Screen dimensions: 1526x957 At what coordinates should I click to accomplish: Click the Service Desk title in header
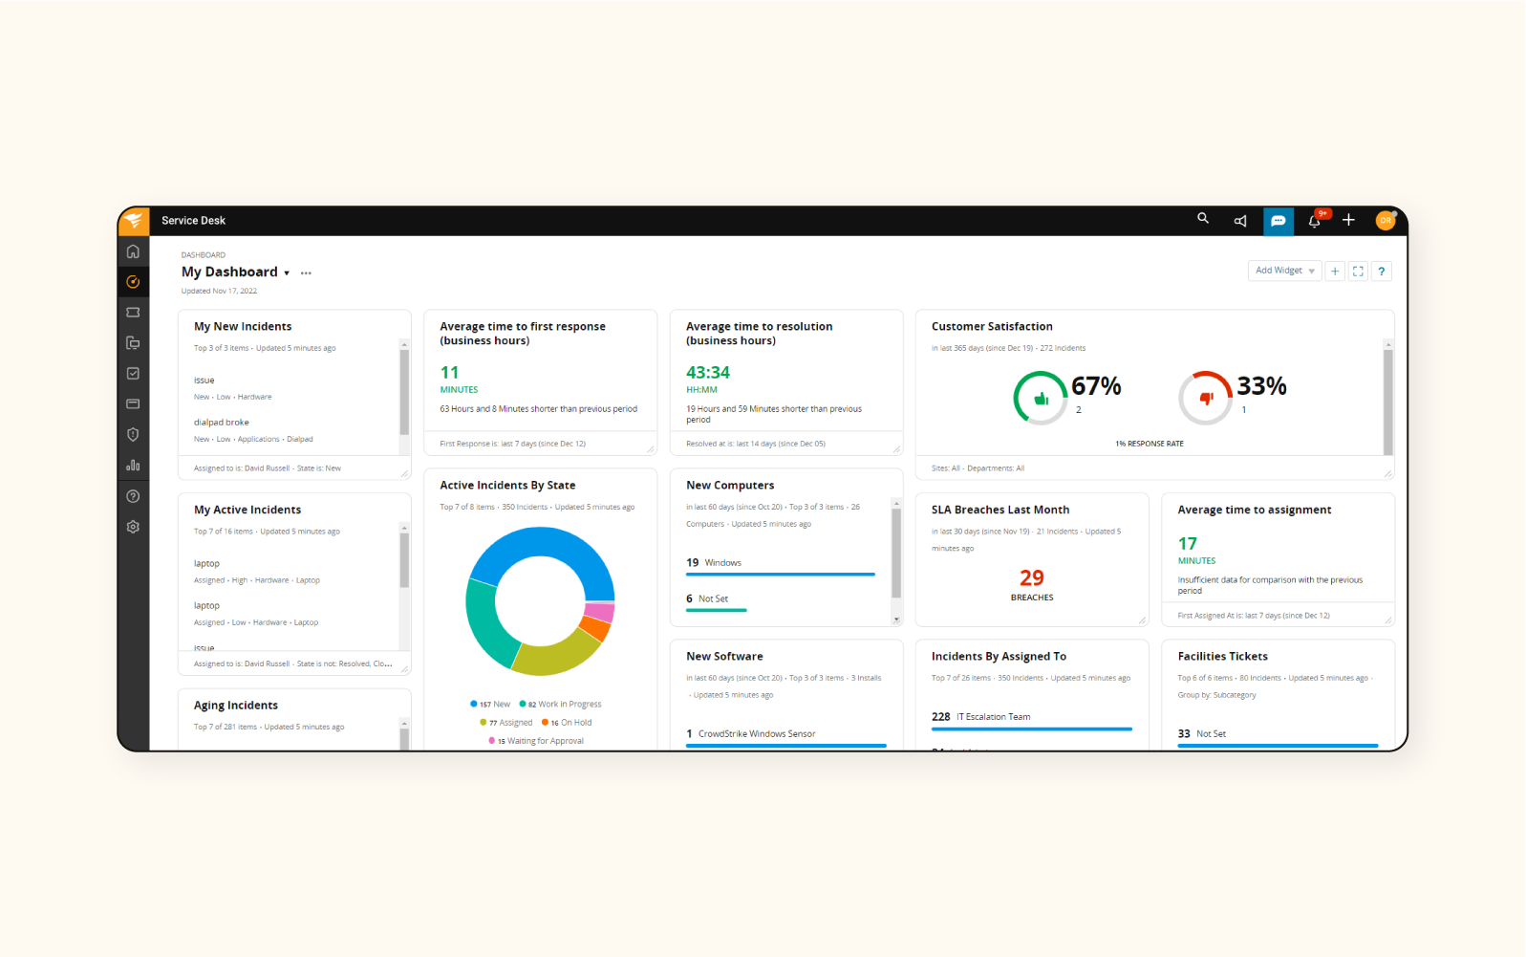(x=193, y=221)
